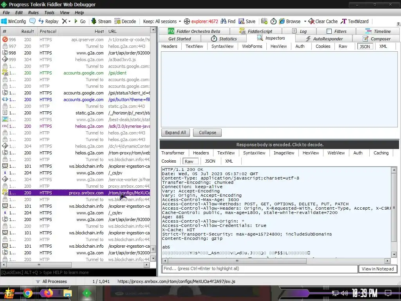Open the File menu
The image size is (401, 301).
6,13
